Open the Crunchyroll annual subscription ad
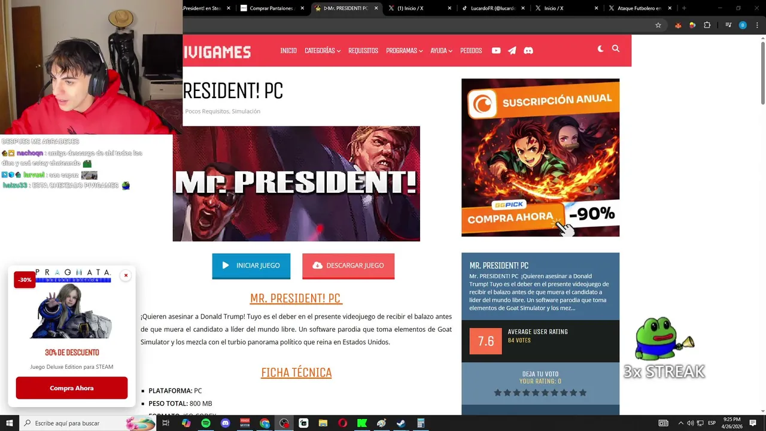Image resolution: width=766 pixels, height=431 pixels. click(540, 157)
